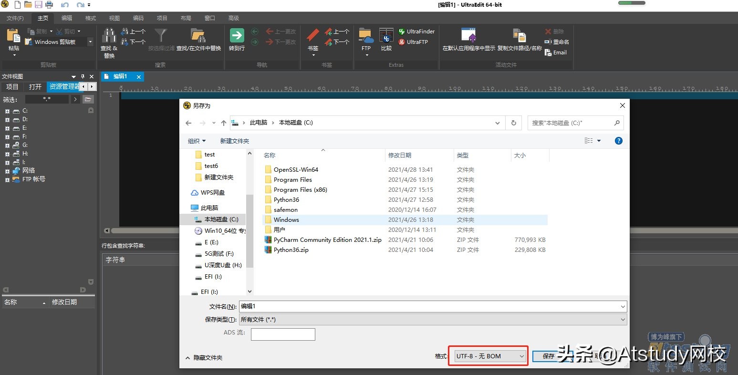This screenshot has width=738, height=375.
Task: Click the Go to Line (转到行) icon
Action: 237,36
